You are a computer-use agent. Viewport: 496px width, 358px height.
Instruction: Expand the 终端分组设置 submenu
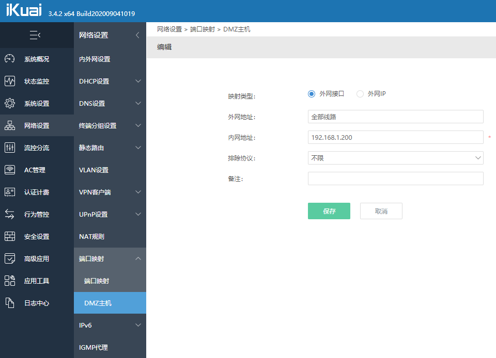click(x=138, y=125)
